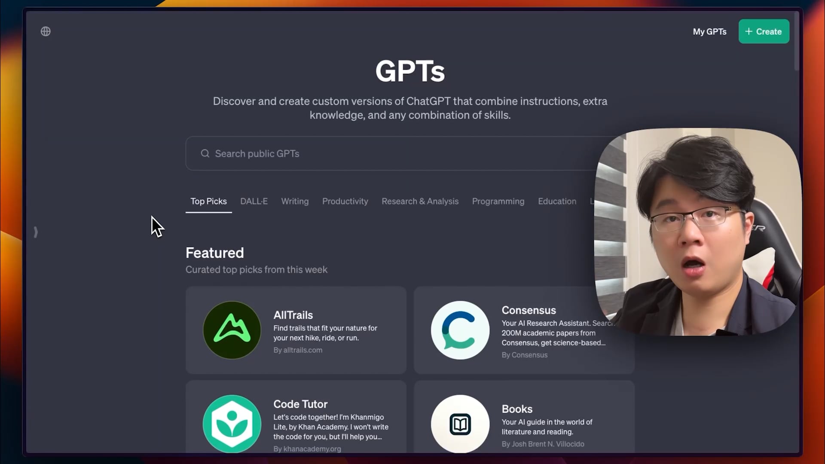Open the AllTrails mountain logo
The height and width of the screenshot is (464, 825).
pyautogui.click(x=232, y=330)
